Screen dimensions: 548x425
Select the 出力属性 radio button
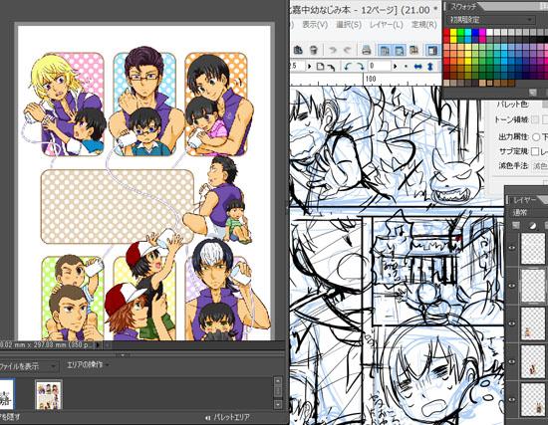(536, 137)
